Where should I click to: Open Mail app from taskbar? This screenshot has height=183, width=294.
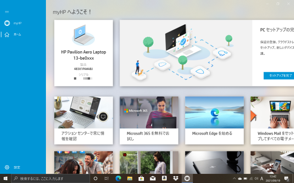(153, 178)
